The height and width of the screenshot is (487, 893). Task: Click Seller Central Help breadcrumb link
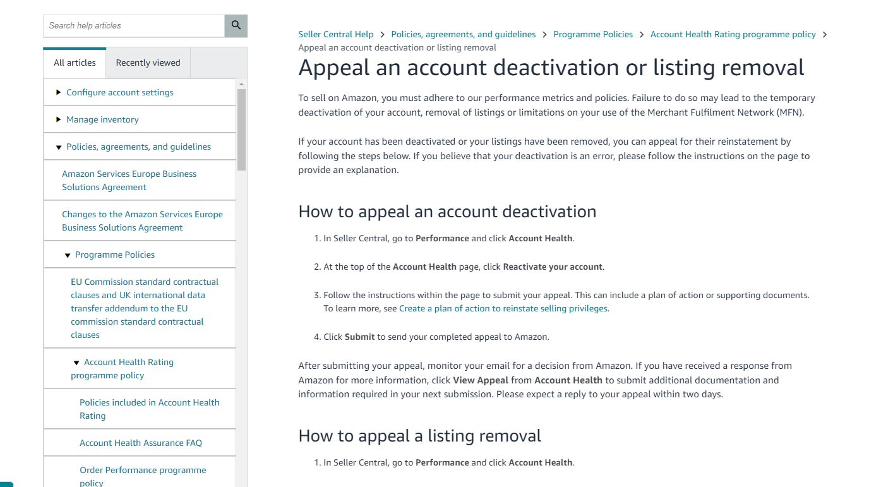point(336,34)
